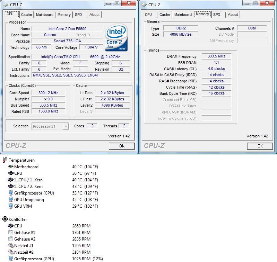This screenshot has width=277, height=262.
Task: Click the GPU VRM icon
Action: pos(11,206)
